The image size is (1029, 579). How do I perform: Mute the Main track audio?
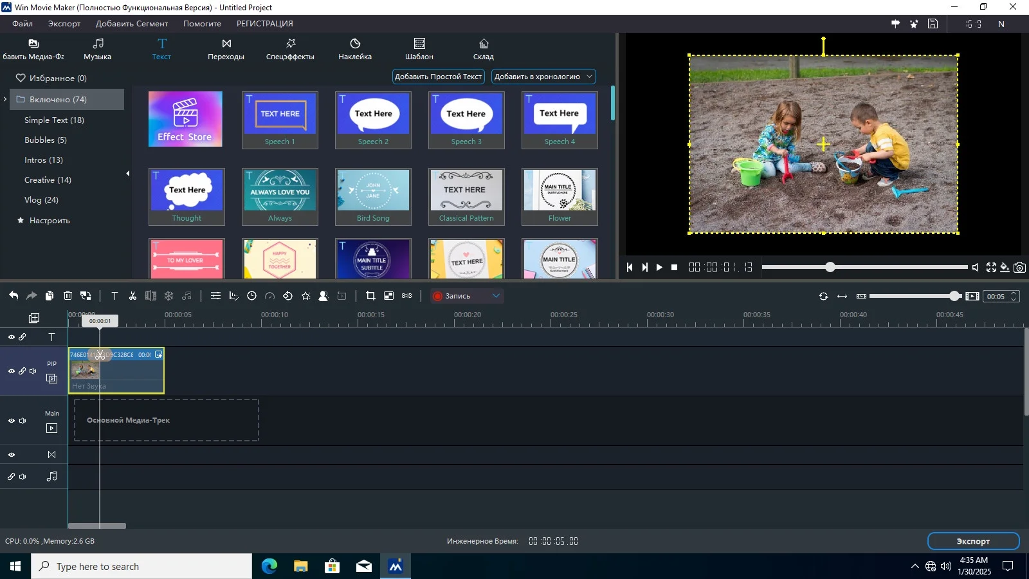(x=23, y=421)
